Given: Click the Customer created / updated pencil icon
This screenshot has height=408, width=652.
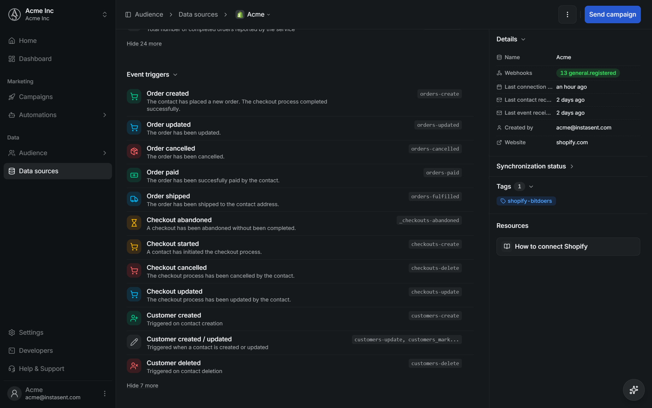Looking at the screenshot, I should 134,342.
